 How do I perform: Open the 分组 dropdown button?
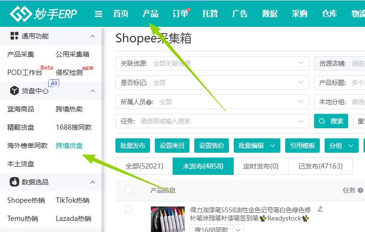341,146
